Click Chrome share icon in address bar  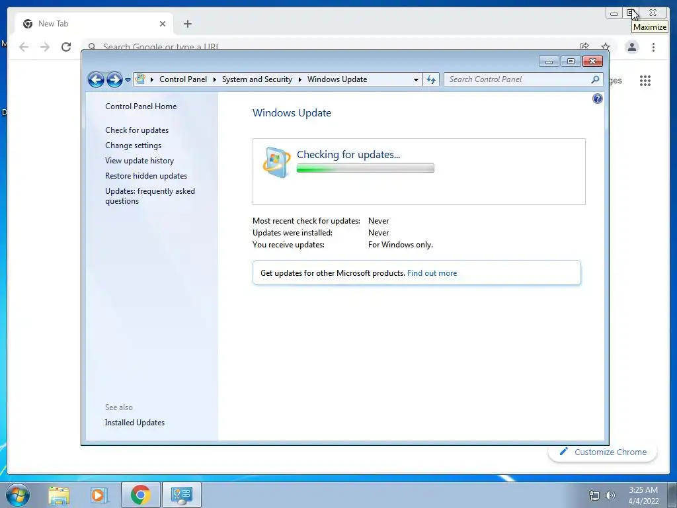(x=584, y=46)
